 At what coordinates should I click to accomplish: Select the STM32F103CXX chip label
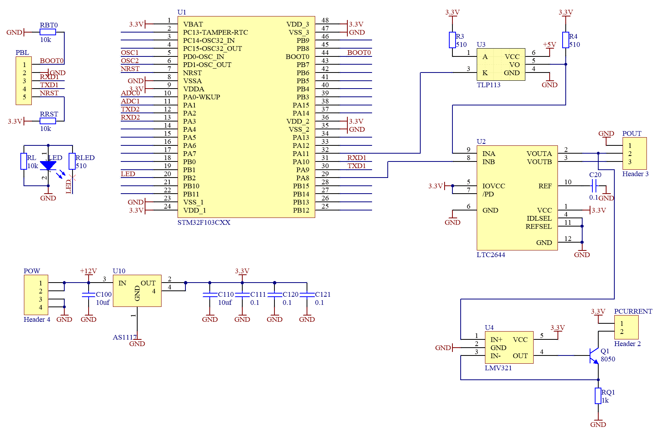point(204,222)
